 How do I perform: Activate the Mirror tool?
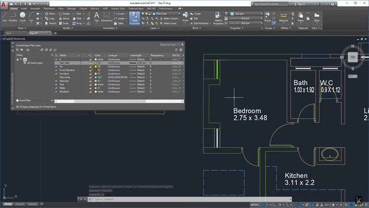pos(64,18)
